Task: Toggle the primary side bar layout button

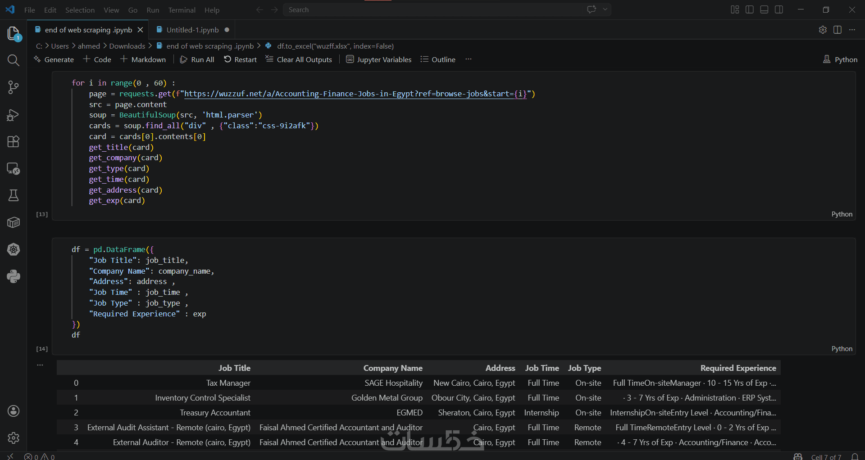Action: coord(750,10)
